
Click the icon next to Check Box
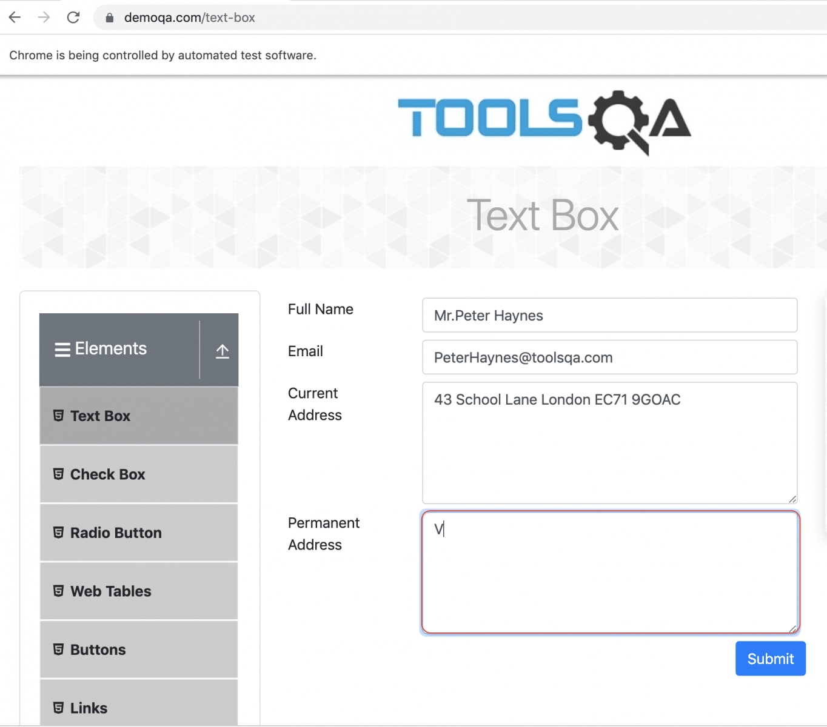pos(58,474)
